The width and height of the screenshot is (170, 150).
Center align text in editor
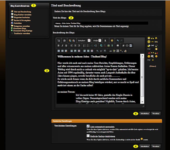(x=75, y=46)
